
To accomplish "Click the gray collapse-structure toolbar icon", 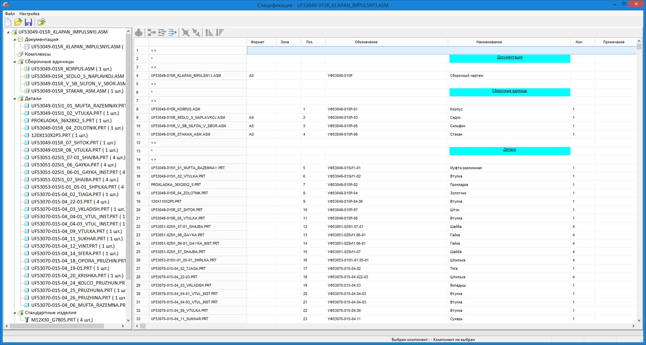I will click(152, 32).
